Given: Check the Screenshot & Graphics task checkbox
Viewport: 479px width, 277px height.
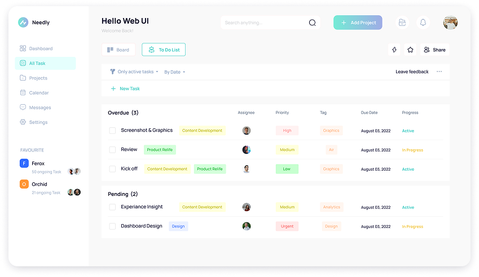Looking at the screenshot, I should click(x=112, y=131).
